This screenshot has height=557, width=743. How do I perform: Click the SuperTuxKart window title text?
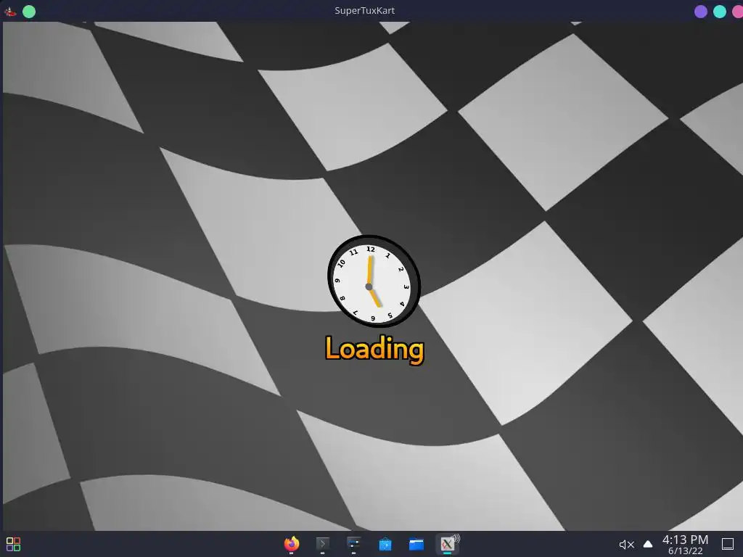[364, 10]
